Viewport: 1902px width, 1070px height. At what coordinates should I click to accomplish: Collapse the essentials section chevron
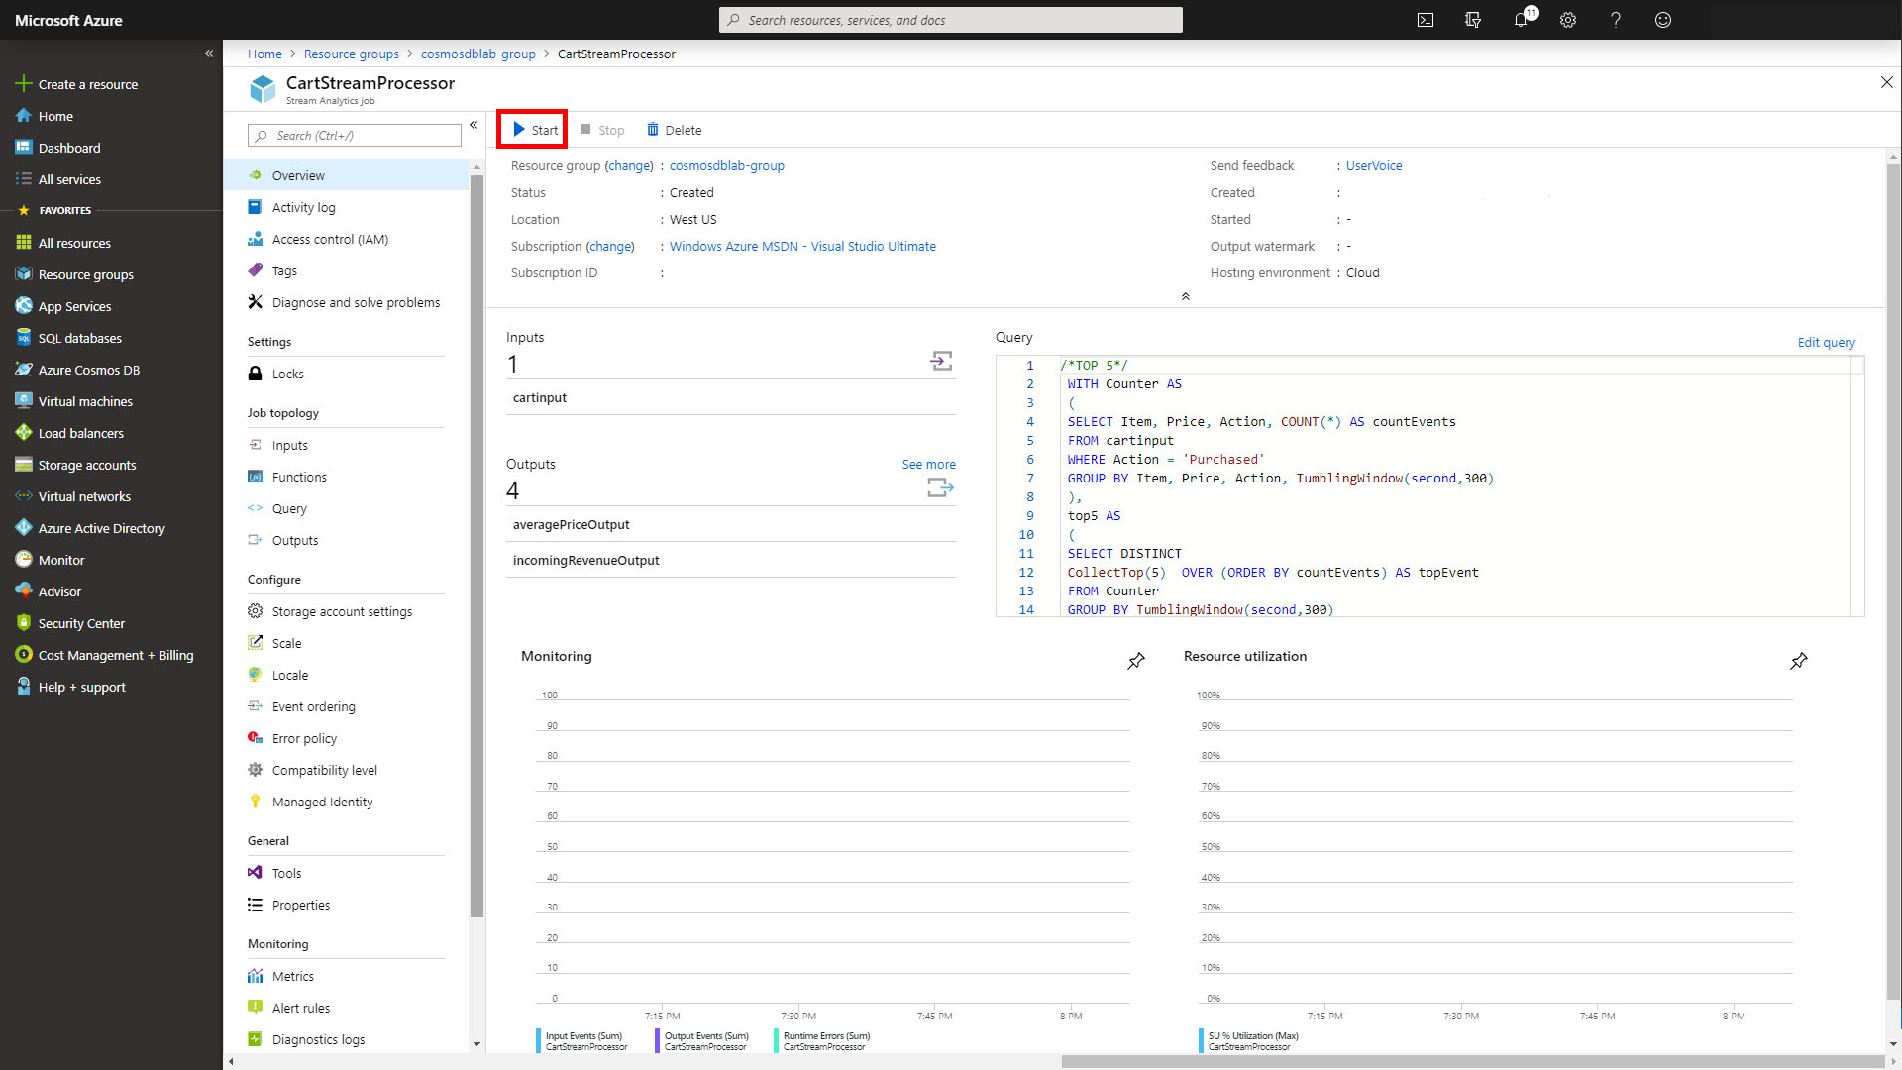(x=1185, y=296)
